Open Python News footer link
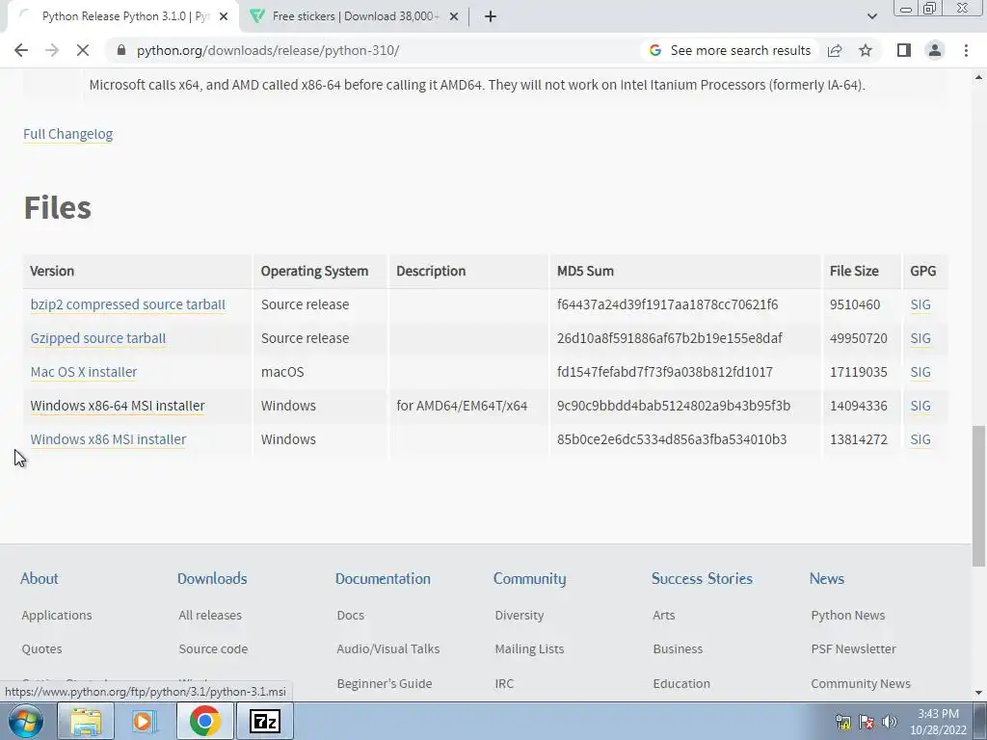 (x=848, y=616)
